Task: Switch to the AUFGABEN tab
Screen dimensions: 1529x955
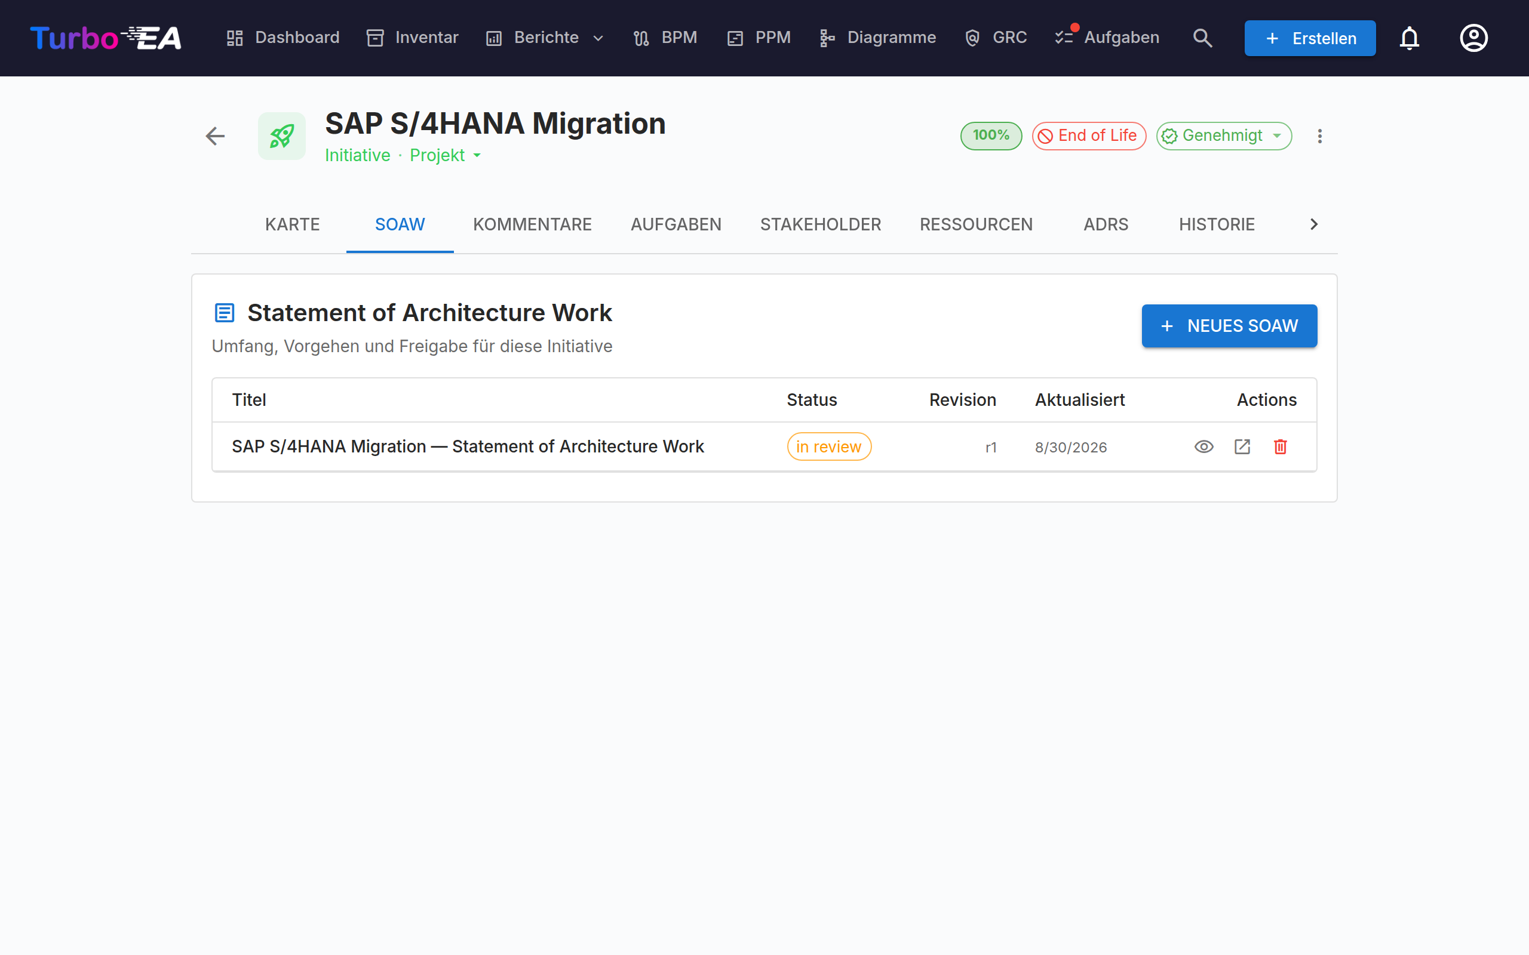Action: [676, 225]
